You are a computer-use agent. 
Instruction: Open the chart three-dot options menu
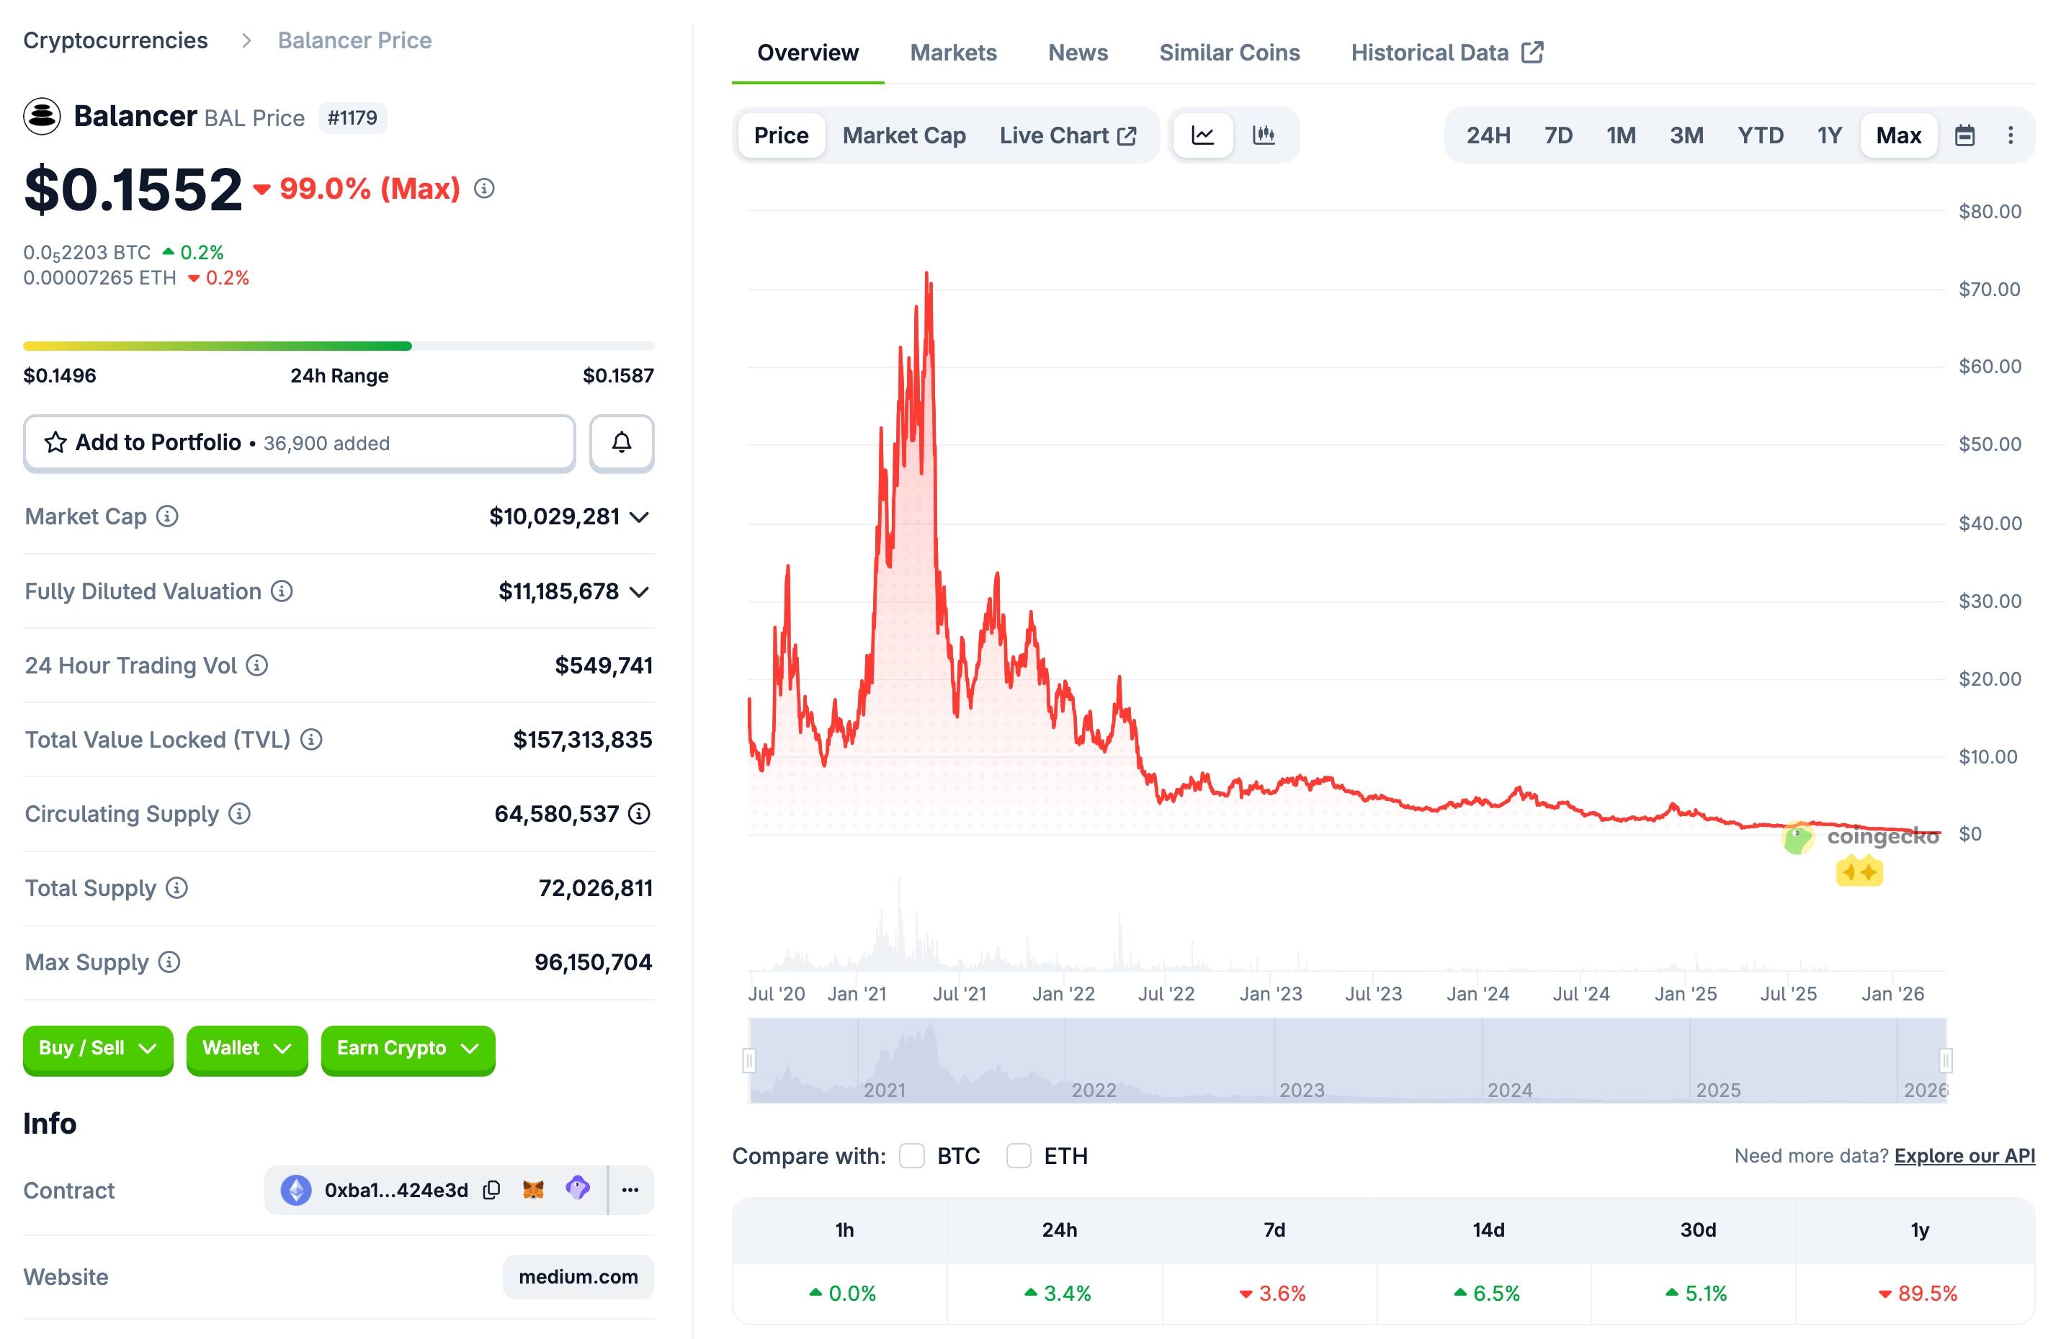pyautogui.click(x=2010, y=136)
